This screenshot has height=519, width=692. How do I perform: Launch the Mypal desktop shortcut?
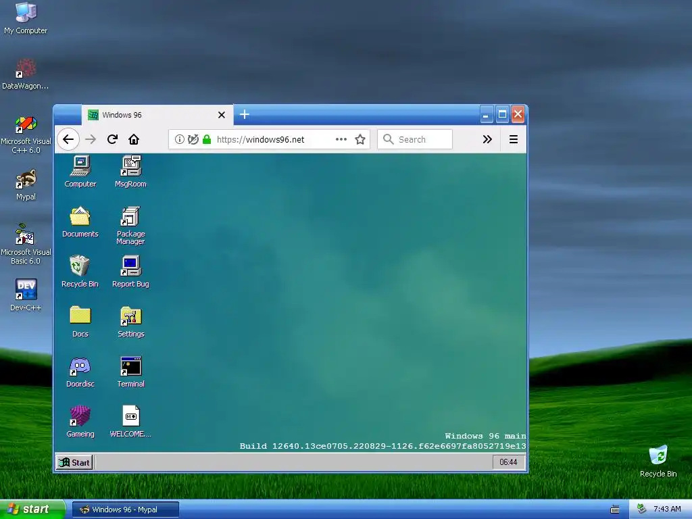click(26, 185)
